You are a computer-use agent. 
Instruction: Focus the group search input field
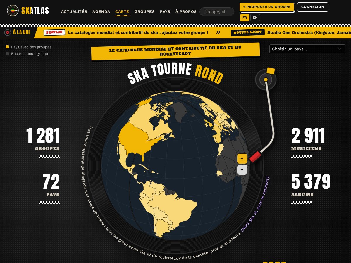(x=217, y=12)
